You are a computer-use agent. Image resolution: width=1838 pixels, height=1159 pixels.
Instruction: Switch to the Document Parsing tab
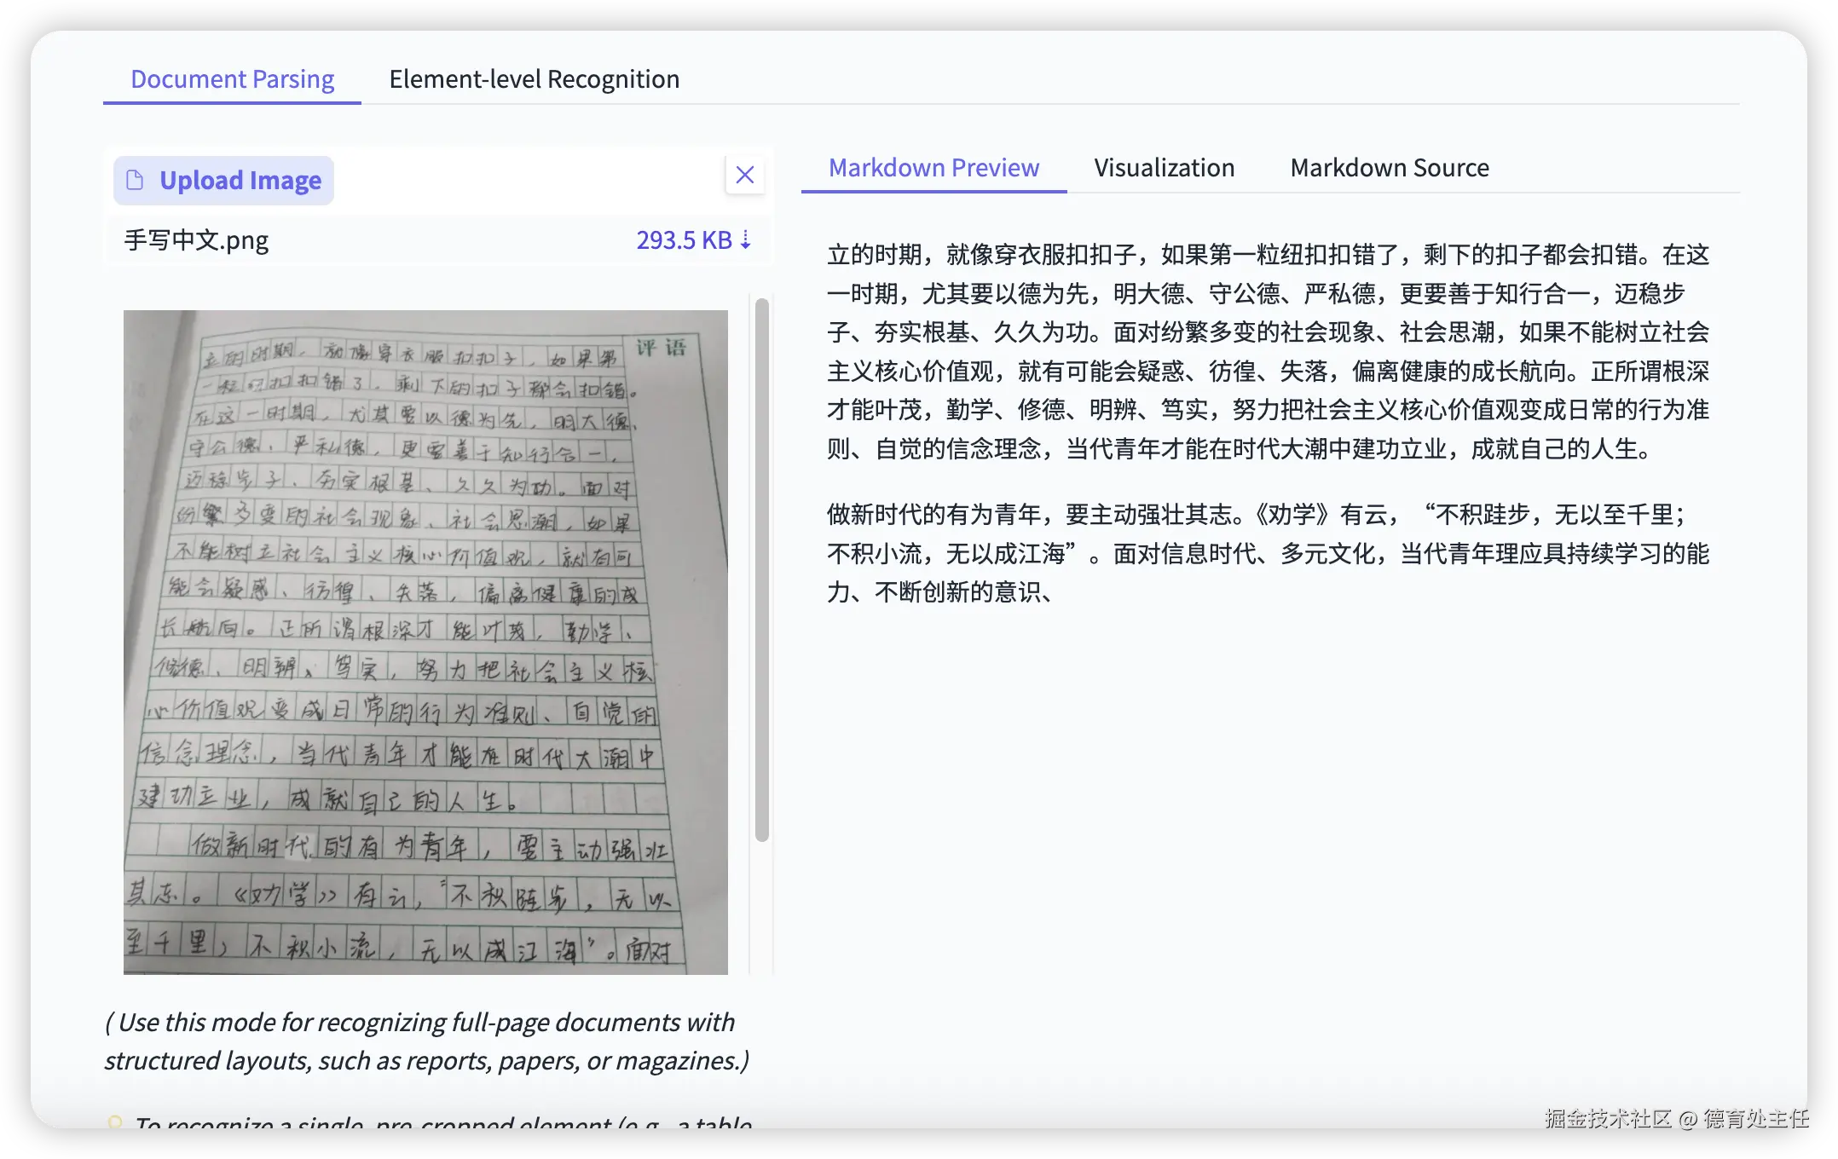(232, 79)
